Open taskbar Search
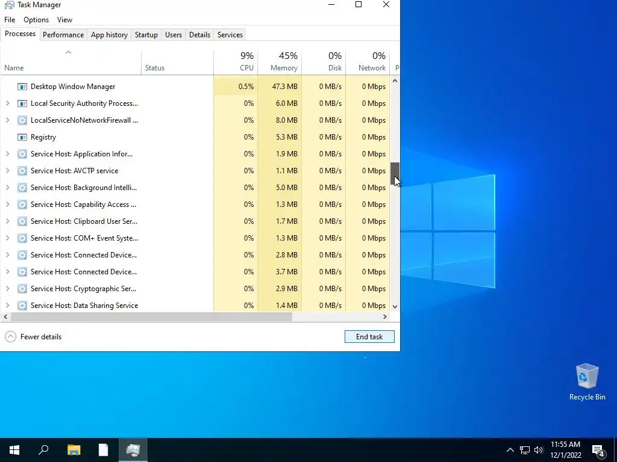The image size is (617, 462). [x=43, y=450]
